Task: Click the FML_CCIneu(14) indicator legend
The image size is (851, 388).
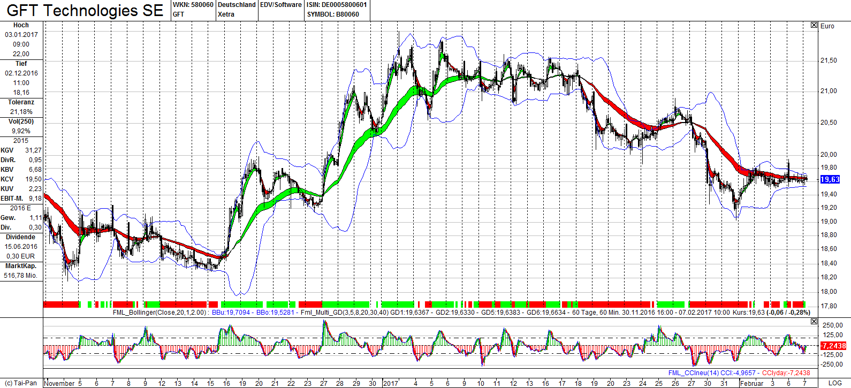Action: pos(693,373)
